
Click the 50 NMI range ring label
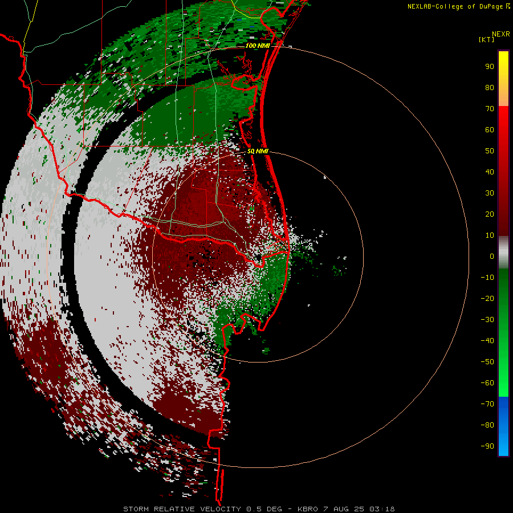[x=258, y=151]
